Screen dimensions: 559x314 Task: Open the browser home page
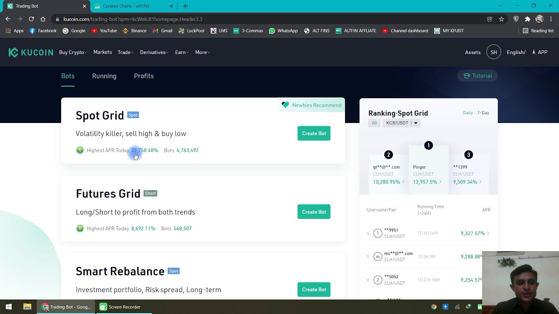point(43,19)
